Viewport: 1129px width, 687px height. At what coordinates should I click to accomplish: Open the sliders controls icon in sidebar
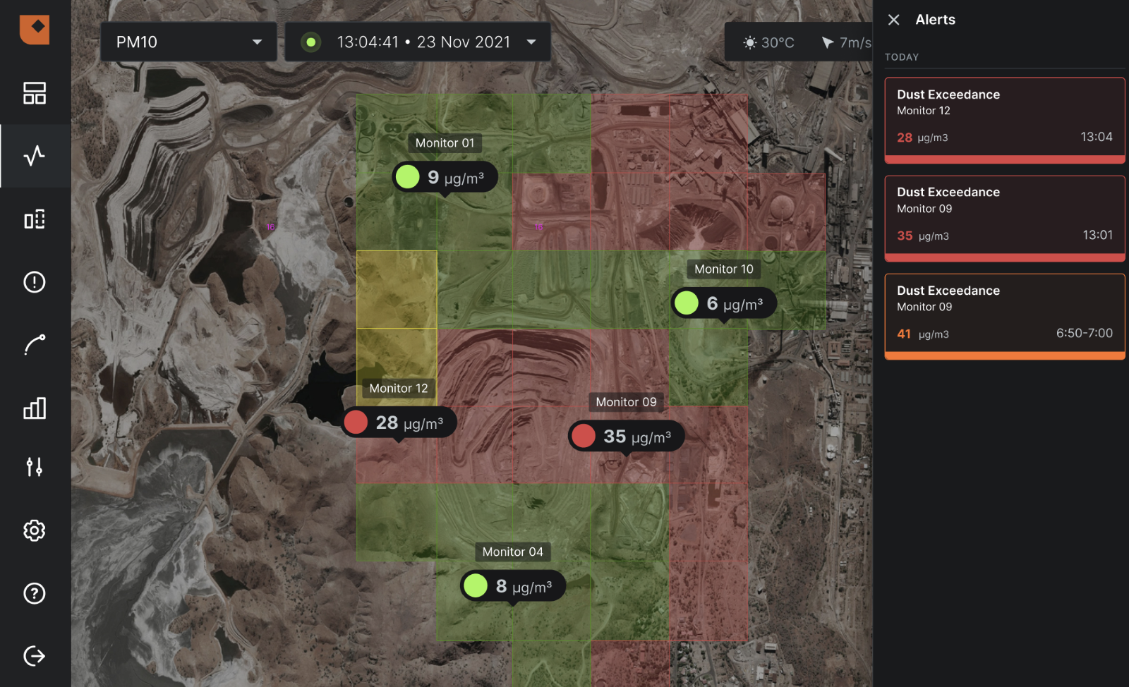(35, 466)
